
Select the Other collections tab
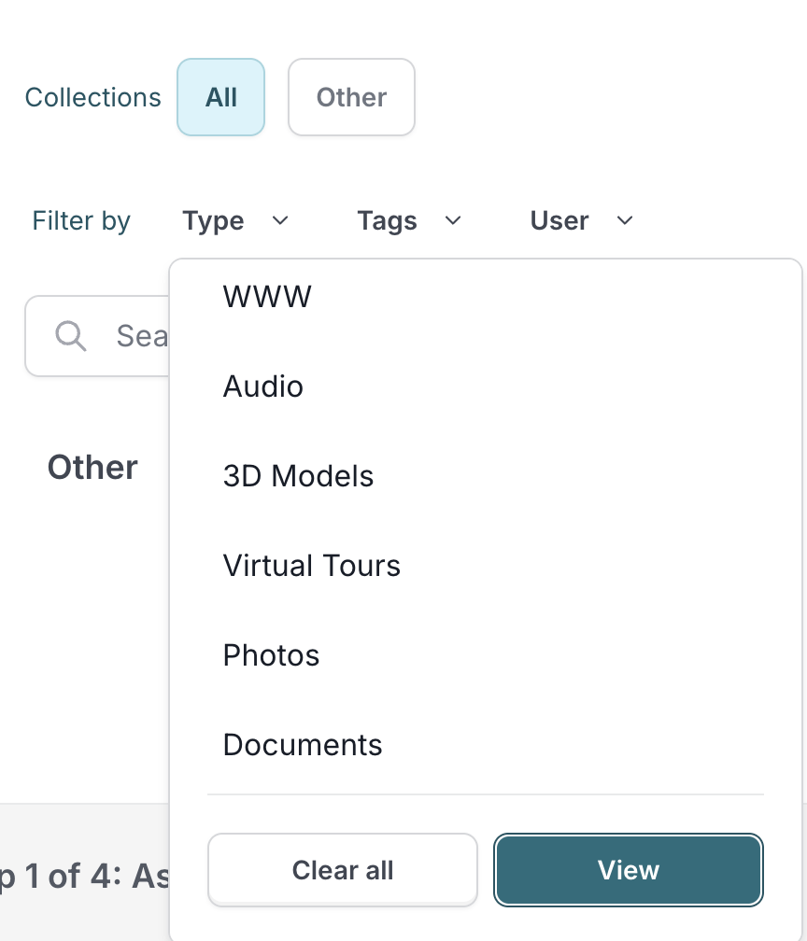[351, 97]
